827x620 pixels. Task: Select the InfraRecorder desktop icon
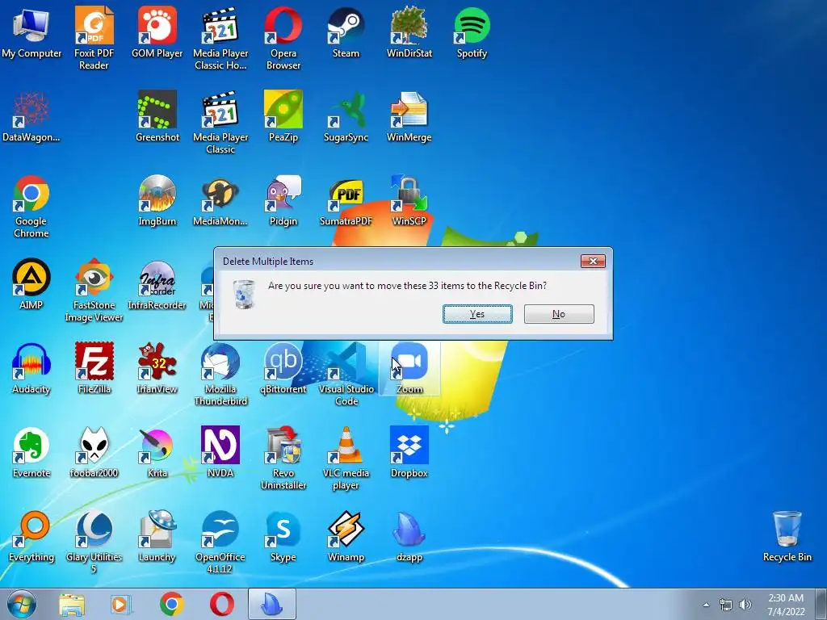pos(157,285)
